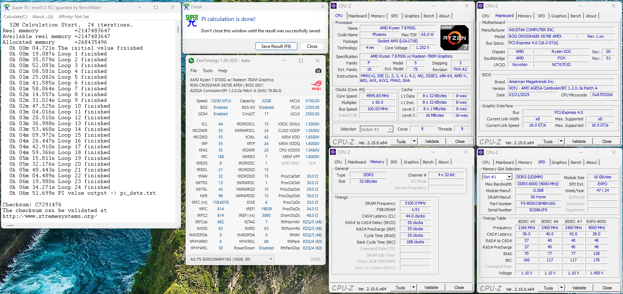Click the Checksum: C7291476 line
Image resolution: width=623 pixels, height=294 pixels.
[x=32, y=205]
